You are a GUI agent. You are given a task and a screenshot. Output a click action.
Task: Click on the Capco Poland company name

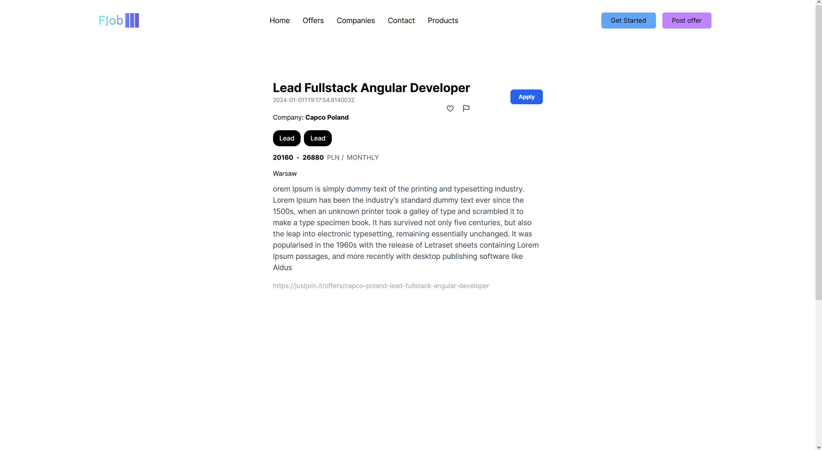tap(327, 117)
